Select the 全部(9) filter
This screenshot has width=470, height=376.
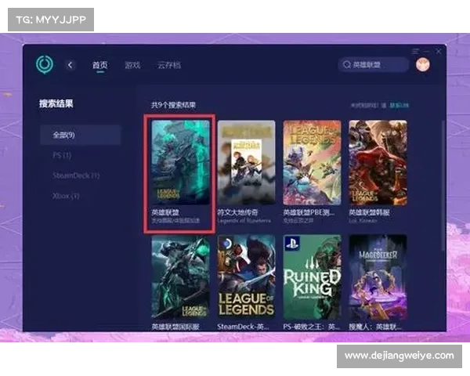[x=81, y=135]
